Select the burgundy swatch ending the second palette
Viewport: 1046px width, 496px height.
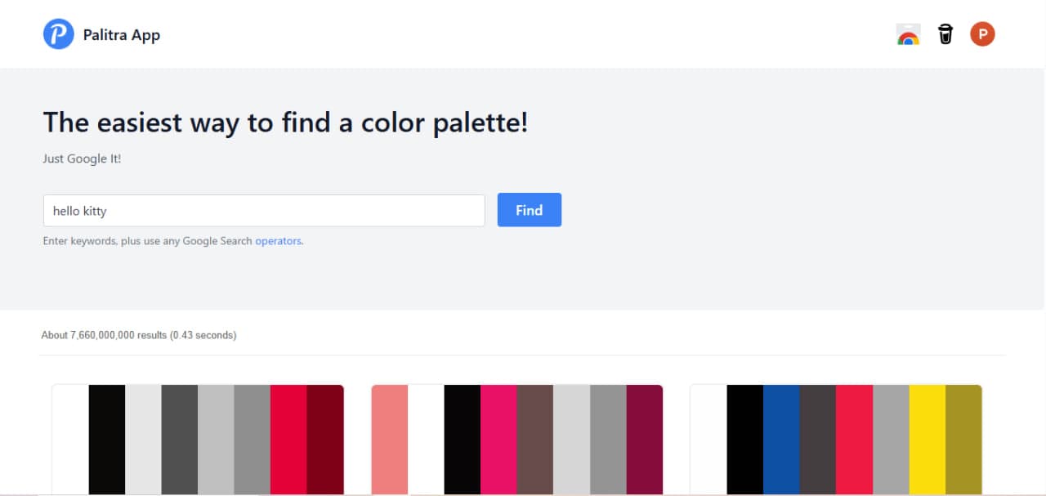[645, 440]
